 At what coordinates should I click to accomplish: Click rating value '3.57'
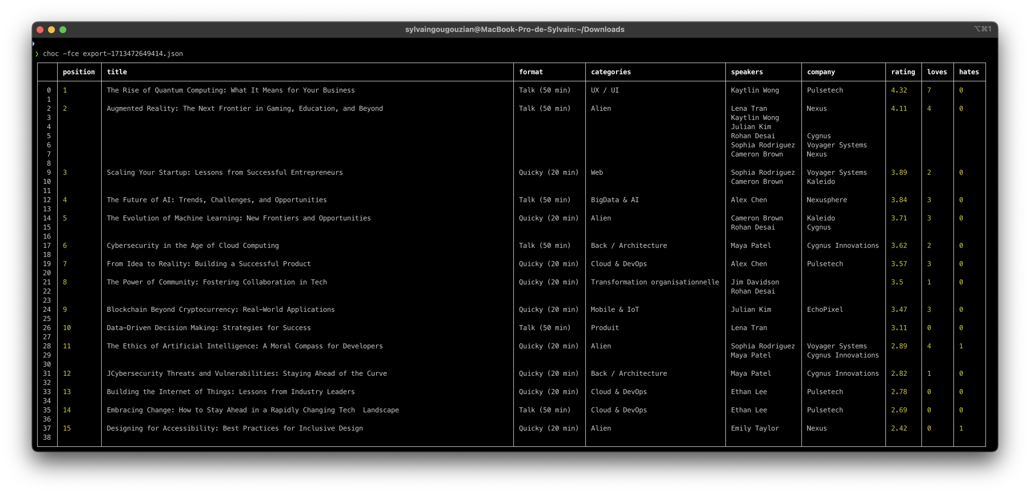pos(899,264)
